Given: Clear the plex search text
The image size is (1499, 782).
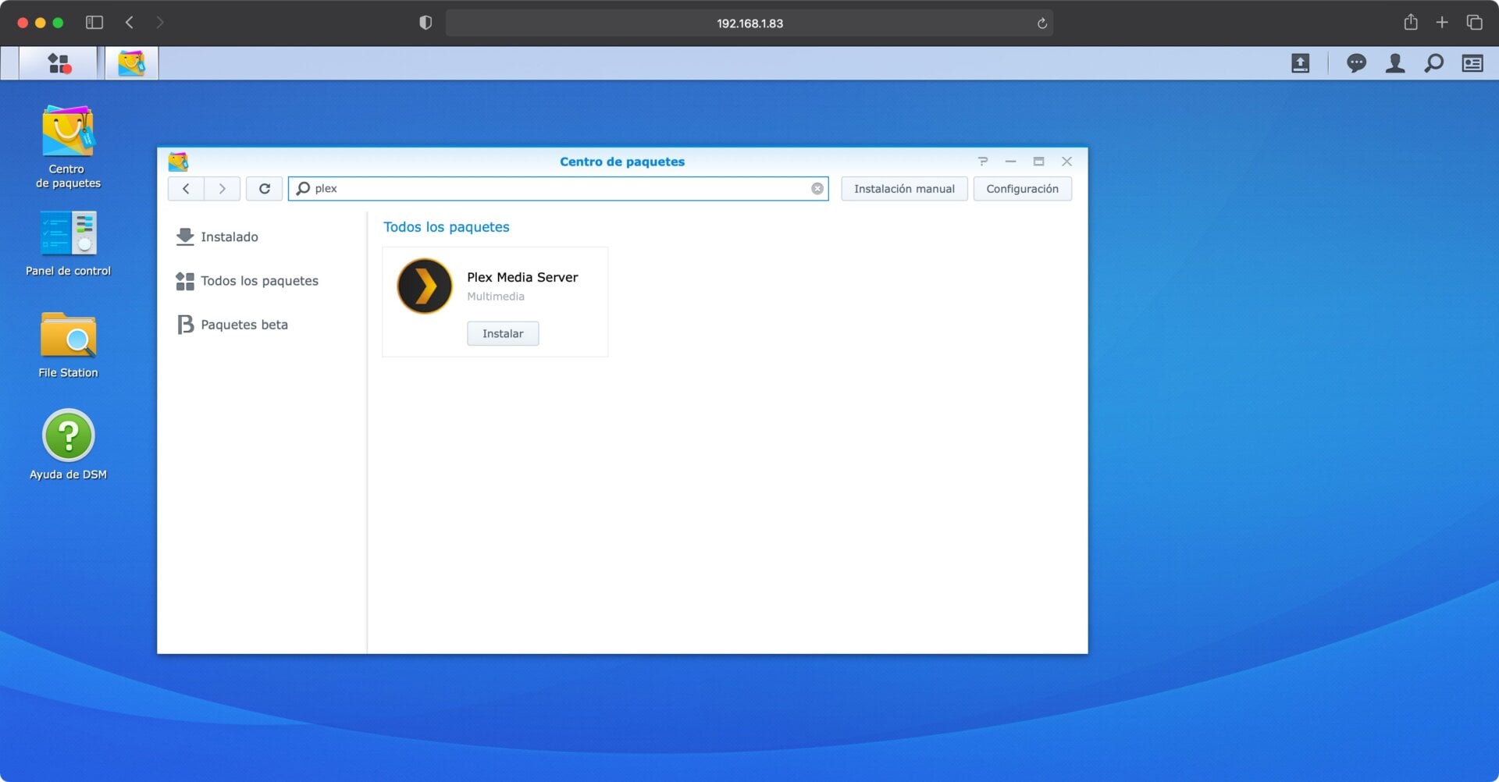Looking at the screenshot, I should click(x=817, y=189).
